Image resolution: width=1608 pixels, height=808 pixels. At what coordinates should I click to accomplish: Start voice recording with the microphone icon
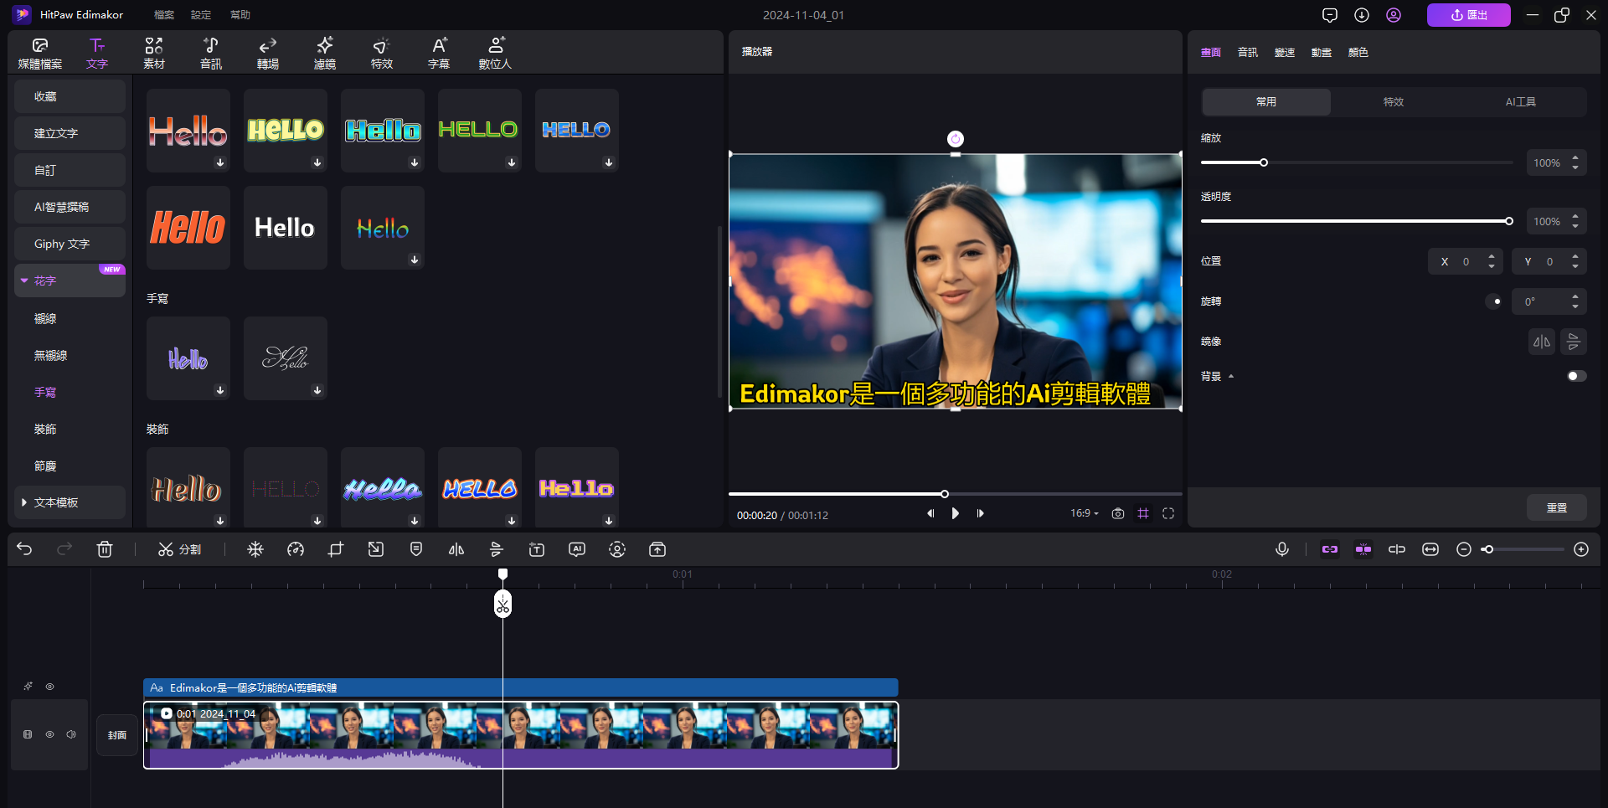[1282, 549]
